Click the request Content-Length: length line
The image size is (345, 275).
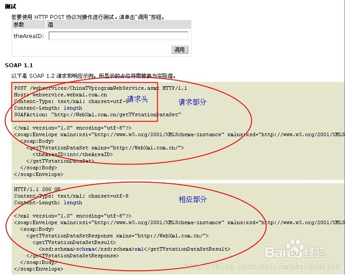[48, 108]
